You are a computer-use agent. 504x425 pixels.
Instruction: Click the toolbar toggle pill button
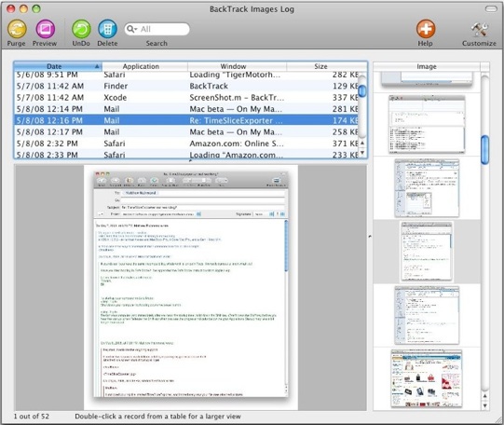[491, 8]
